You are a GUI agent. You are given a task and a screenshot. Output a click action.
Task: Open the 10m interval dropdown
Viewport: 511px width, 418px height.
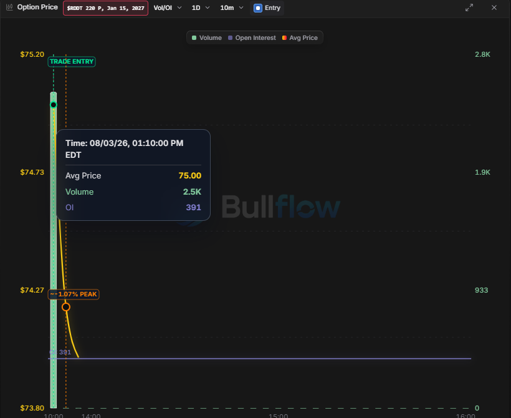[x=232, y=8]
